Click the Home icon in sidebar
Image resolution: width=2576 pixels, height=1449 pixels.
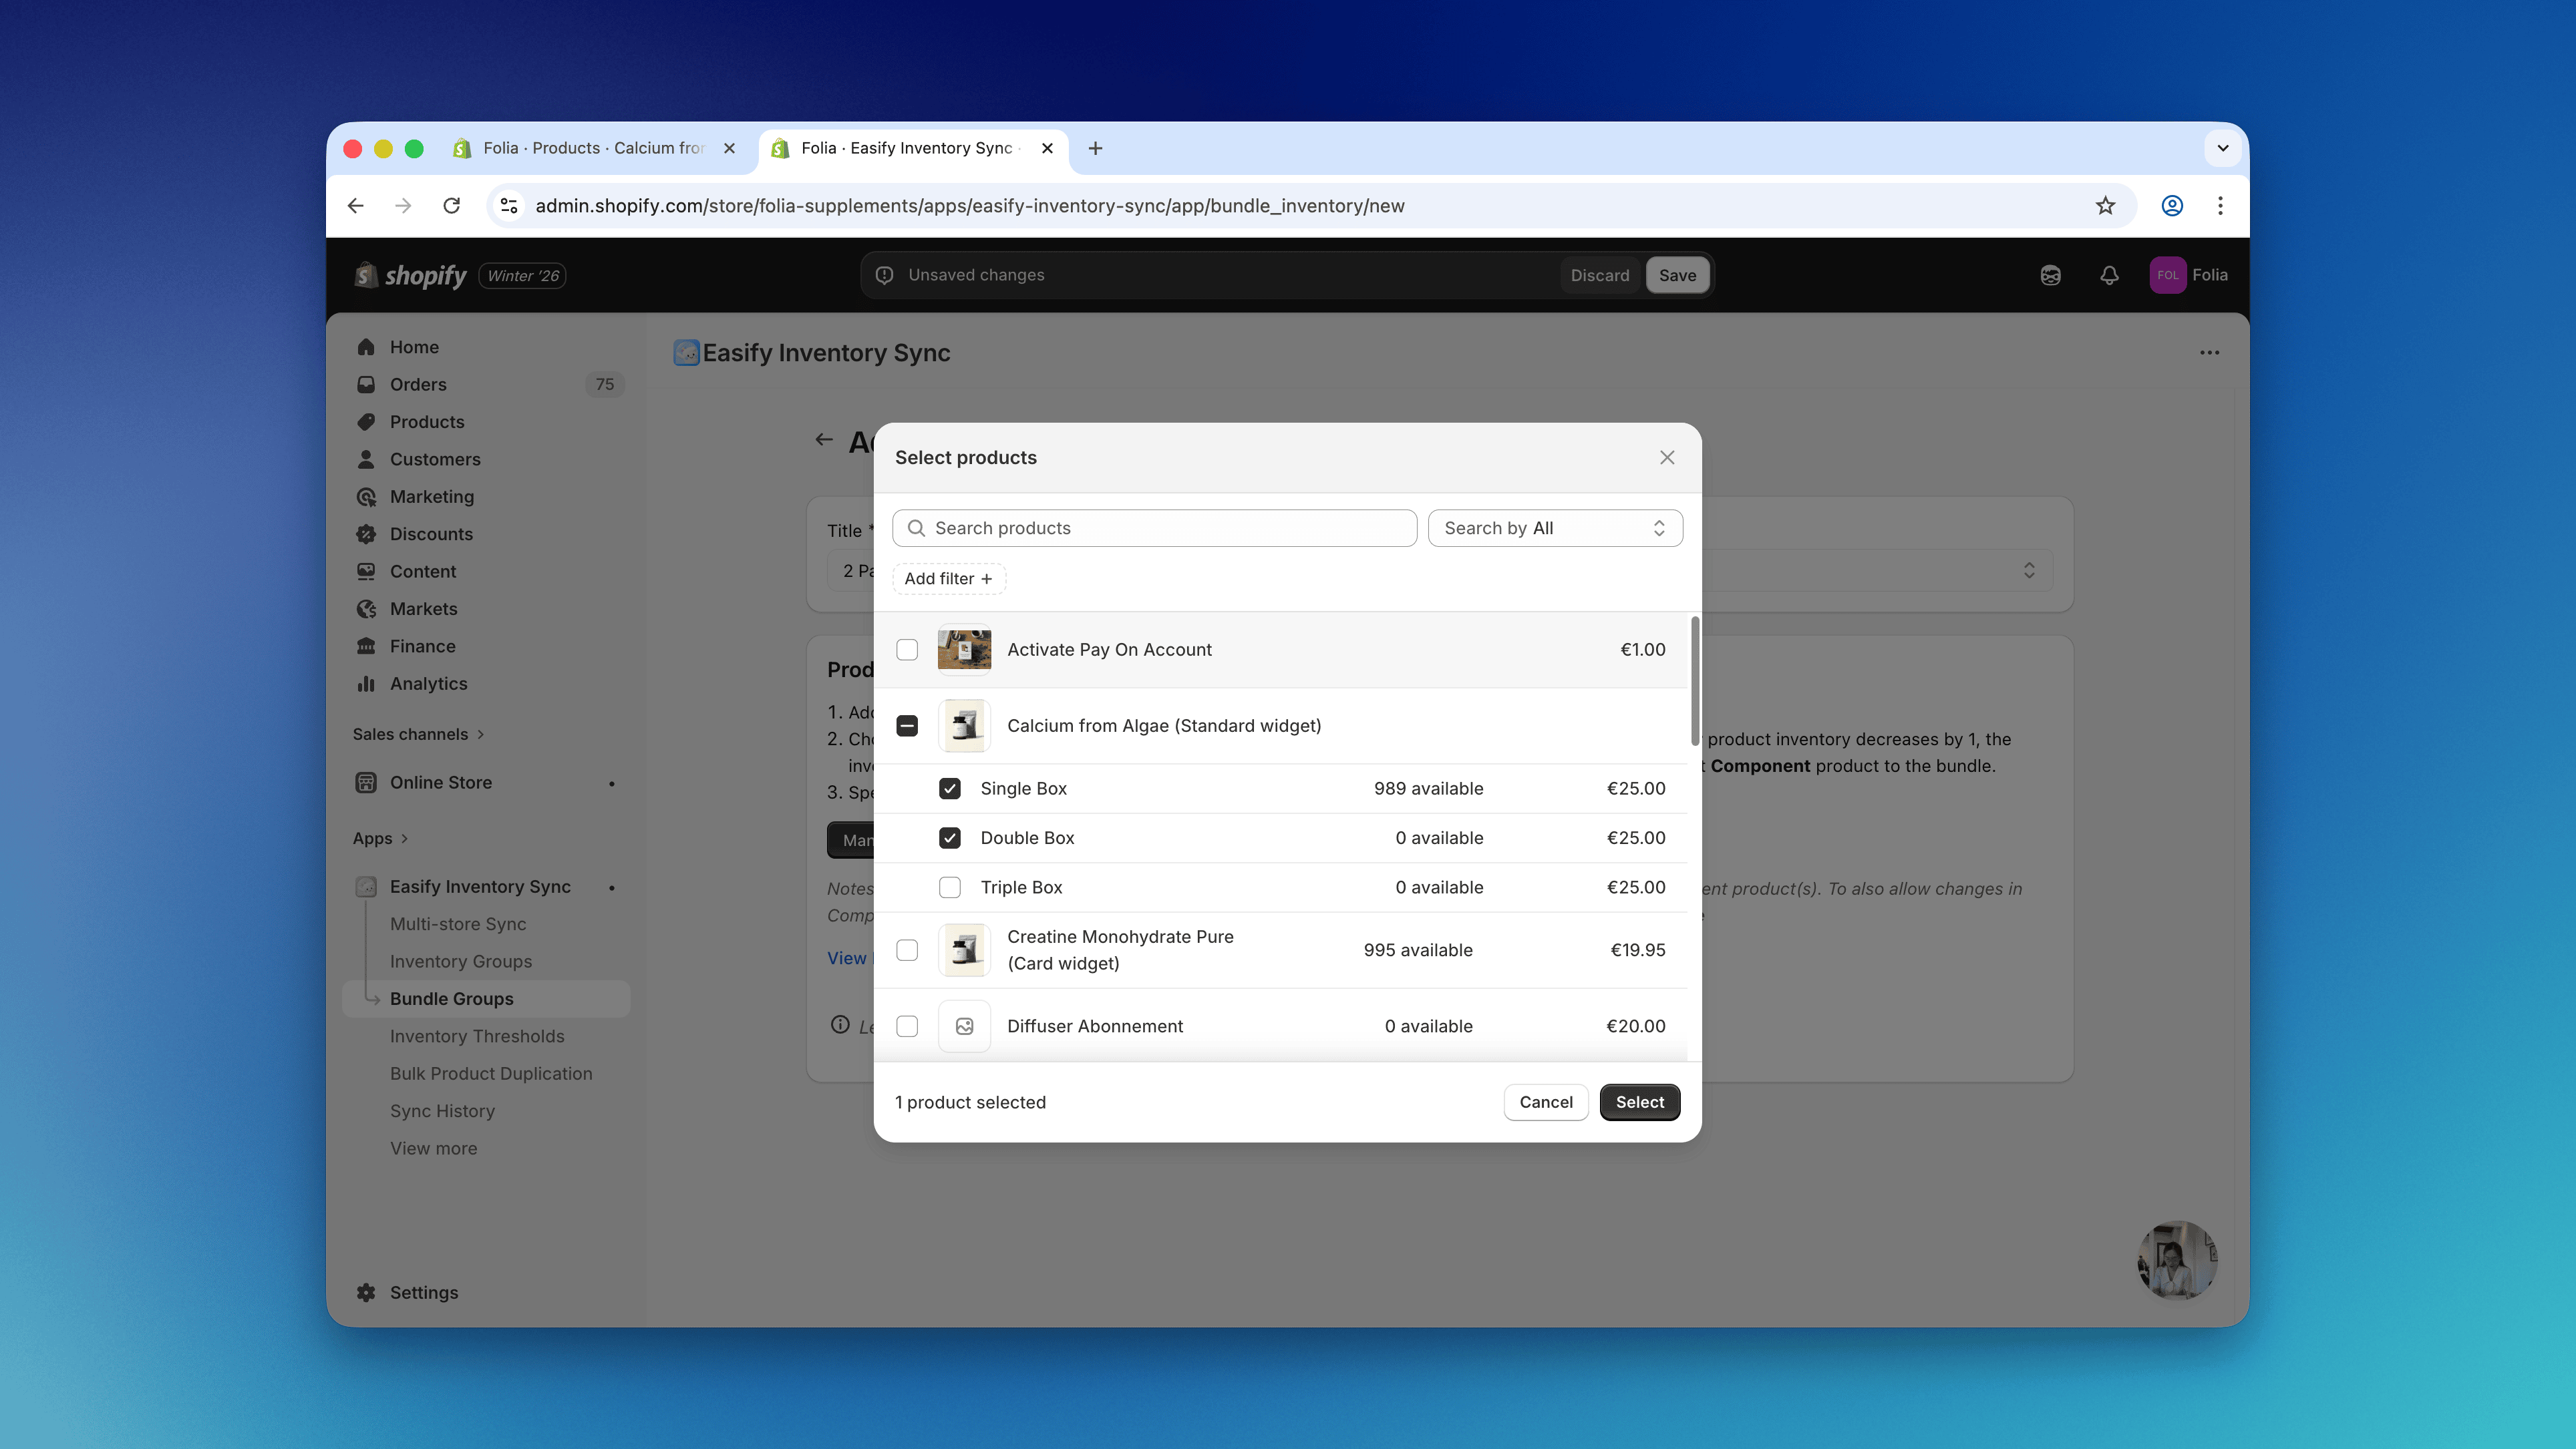(366, 347)
